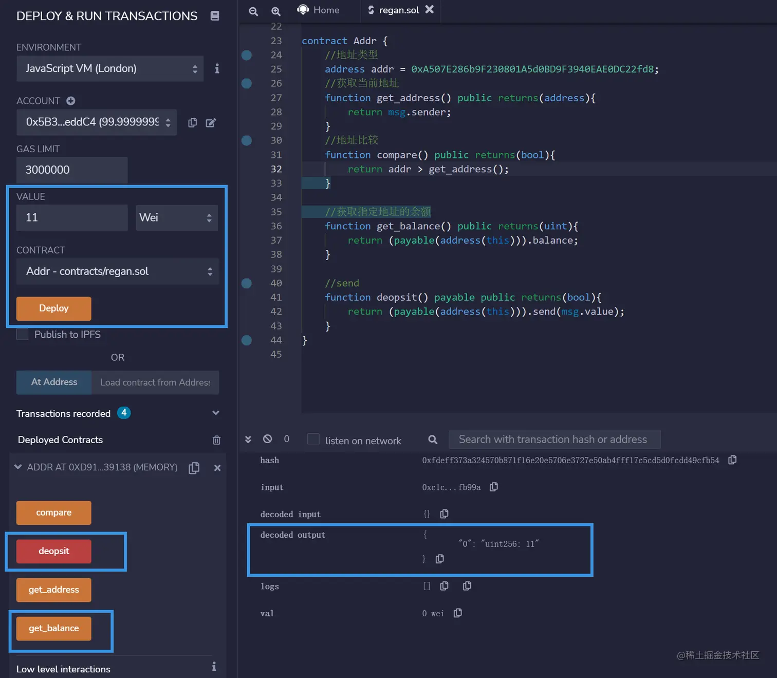Click the transaction hash search field
Image resolution: width=777 pixels, height=678 pixels.
pyautogui.click(x=554, y=439)
